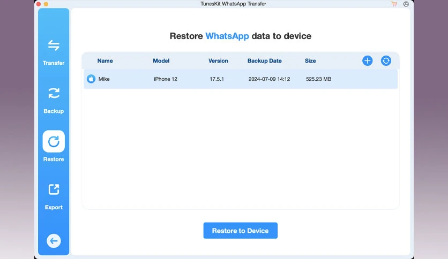Add a backup with the plus icon
Screen dimensions: 448x259
click(368, 61)
